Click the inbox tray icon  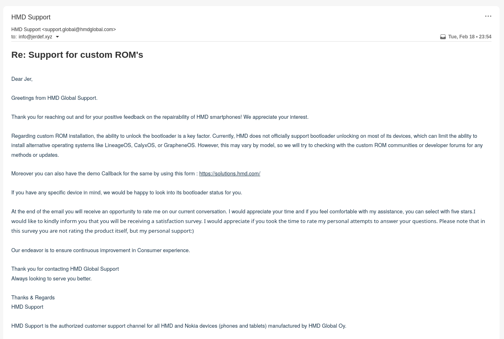443,37
